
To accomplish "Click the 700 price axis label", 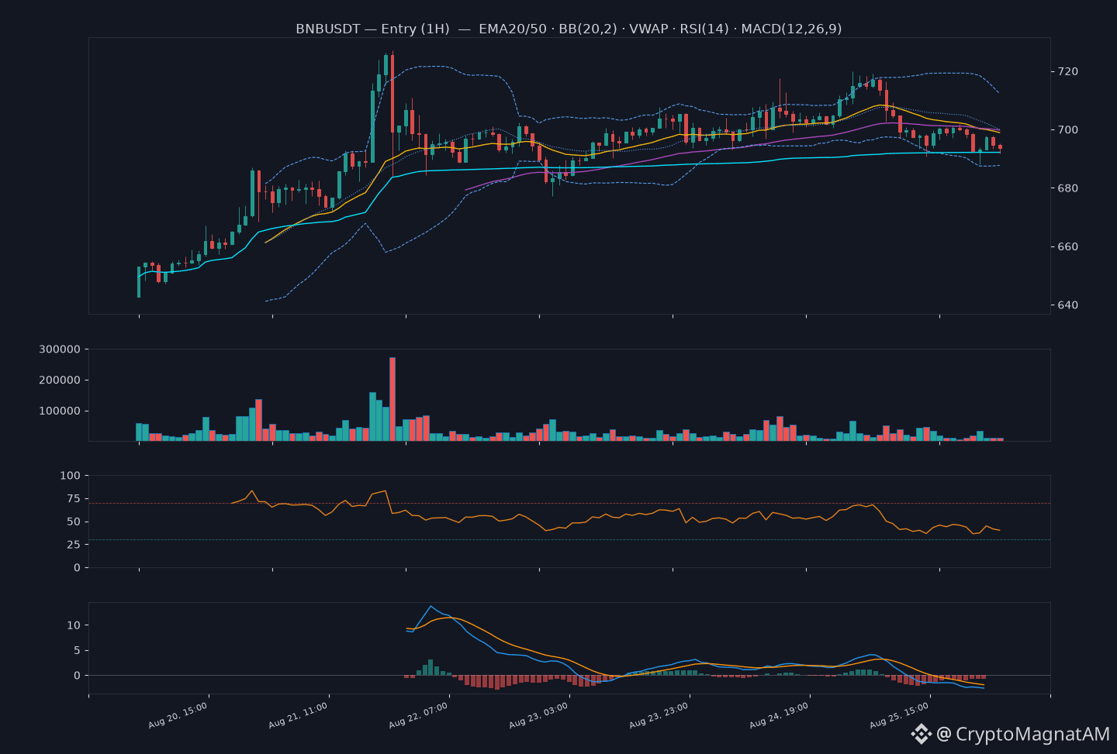I will [1068, 129].
